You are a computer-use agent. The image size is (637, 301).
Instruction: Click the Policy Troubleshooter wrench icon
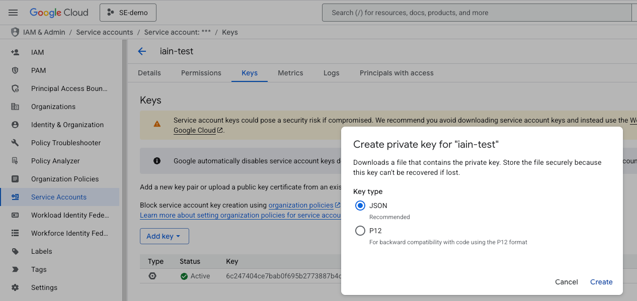(15, 143)
